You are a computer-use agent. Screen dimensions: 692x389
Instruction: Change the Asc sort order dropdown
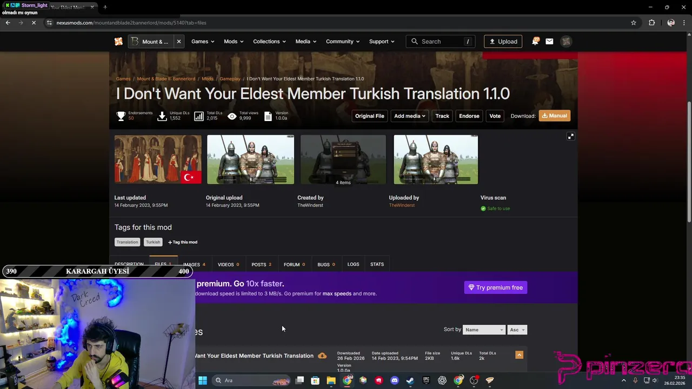(517, 330)
